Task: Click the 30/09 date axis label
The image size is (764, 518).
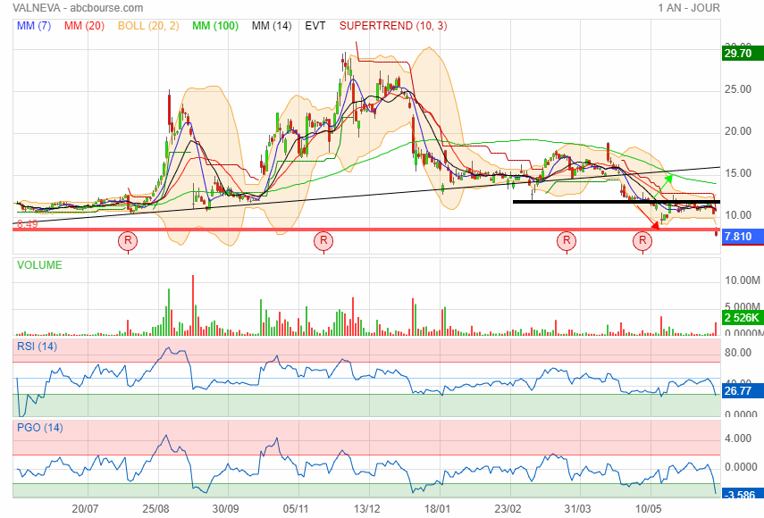Action: (x=225, y=509)
